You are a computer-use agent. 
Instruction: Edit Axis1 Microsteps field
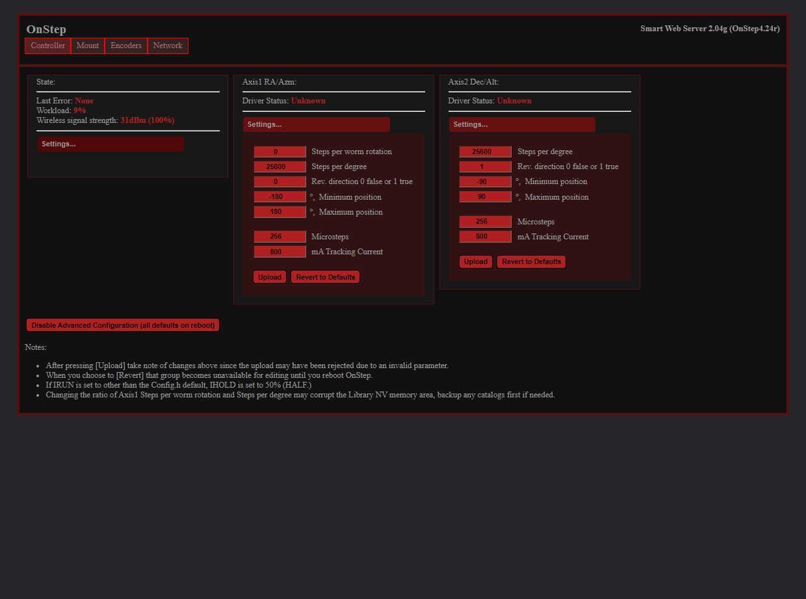(279, 236)
